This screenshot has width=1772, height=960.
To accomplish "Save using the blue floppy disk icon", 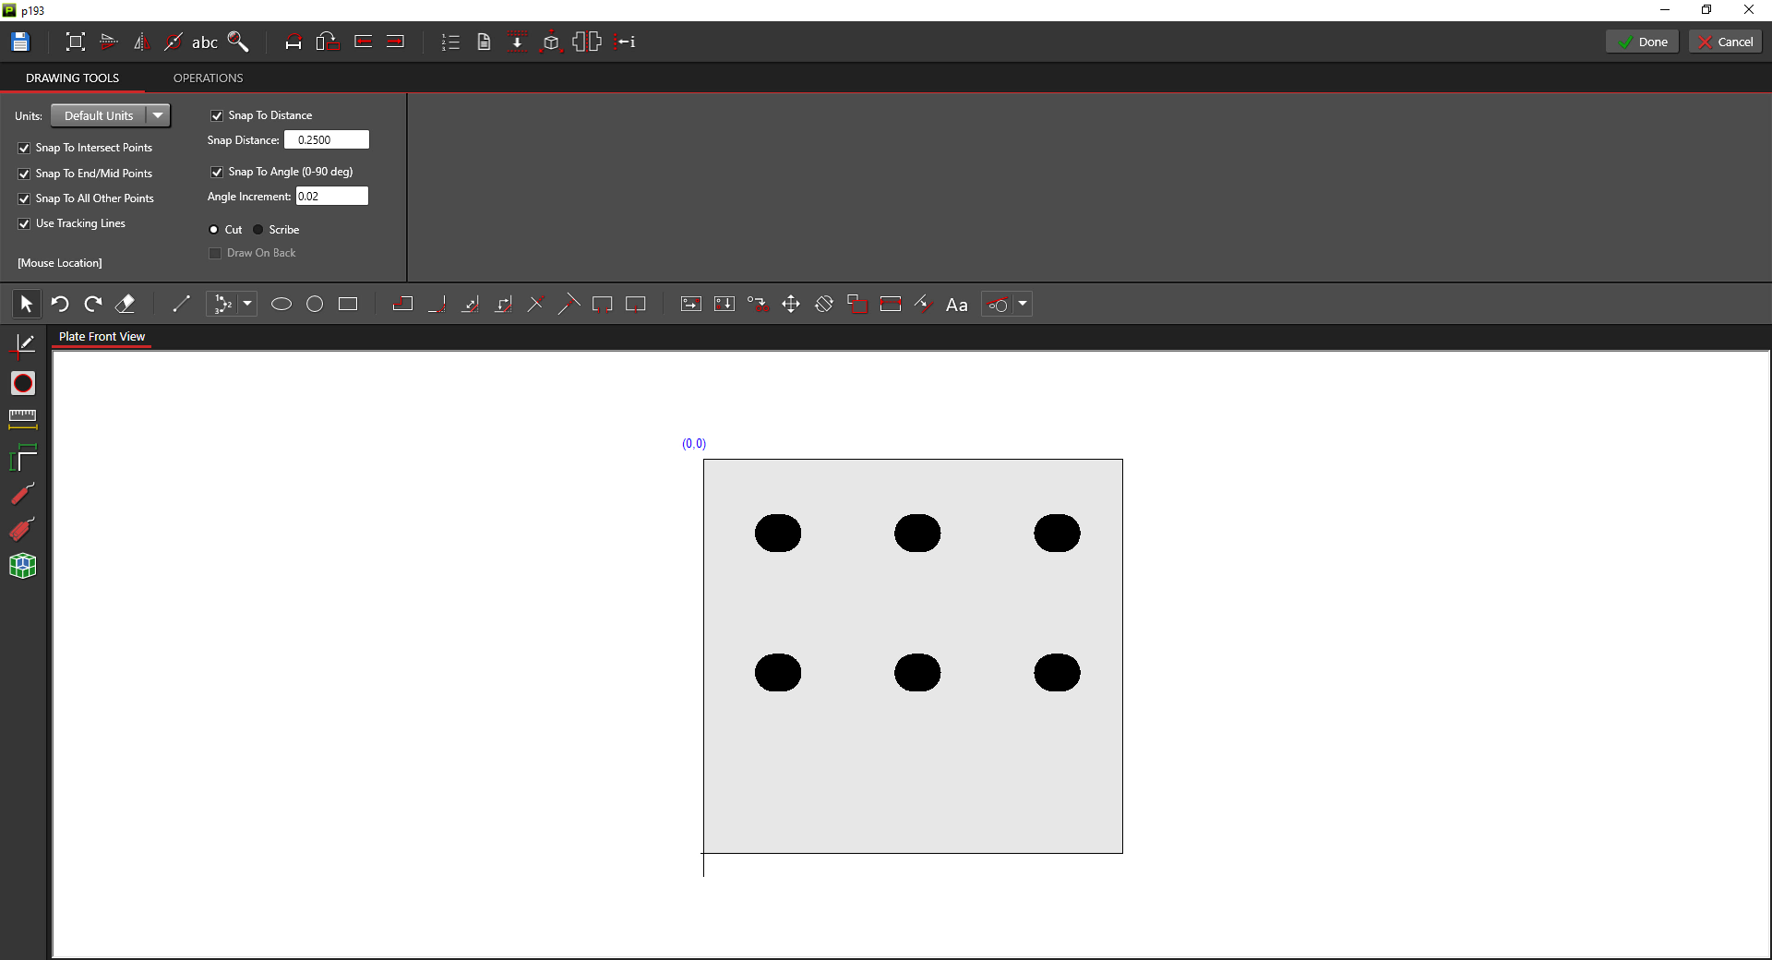I will 20,42.
